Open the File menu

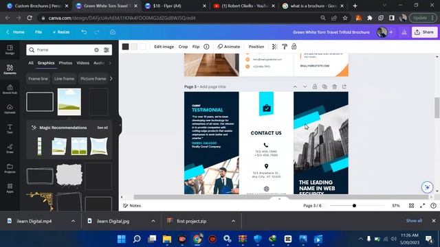[x=38, y=32]
